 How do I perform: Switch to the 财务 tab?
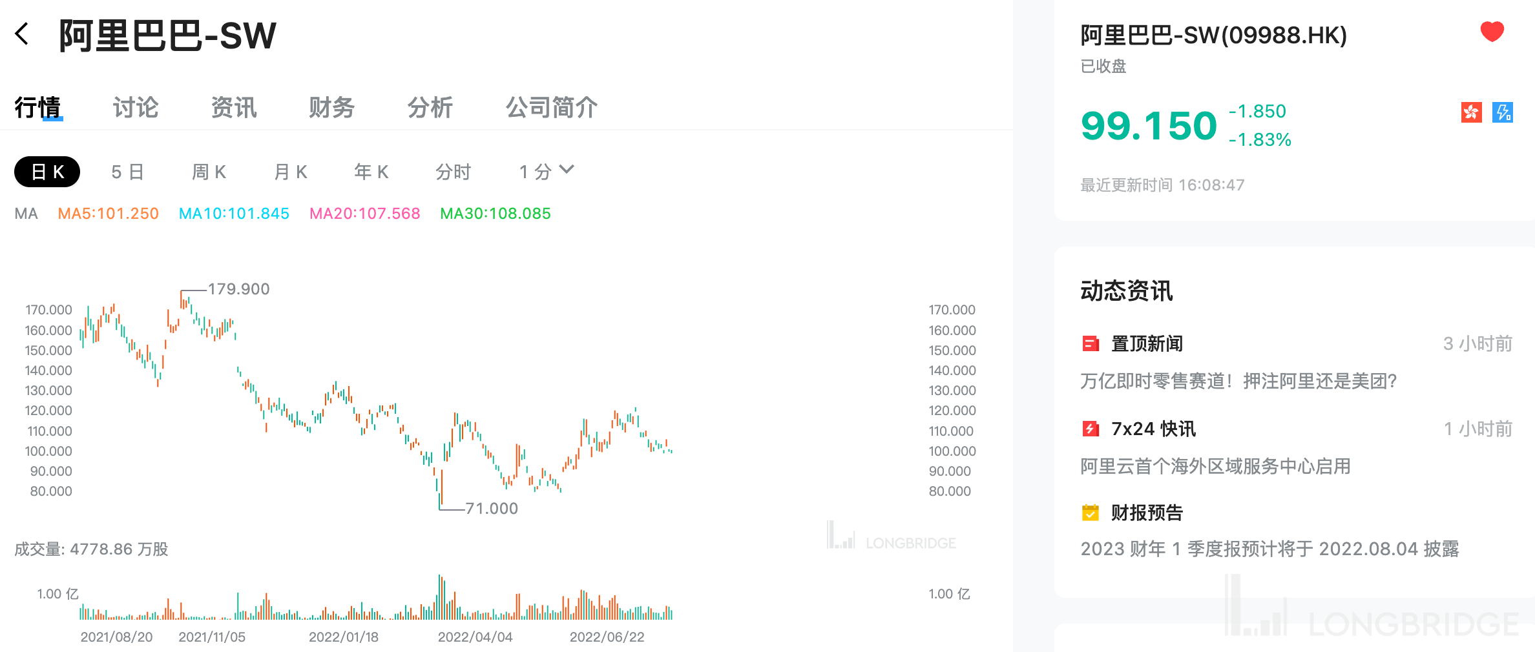click(331, 108)
